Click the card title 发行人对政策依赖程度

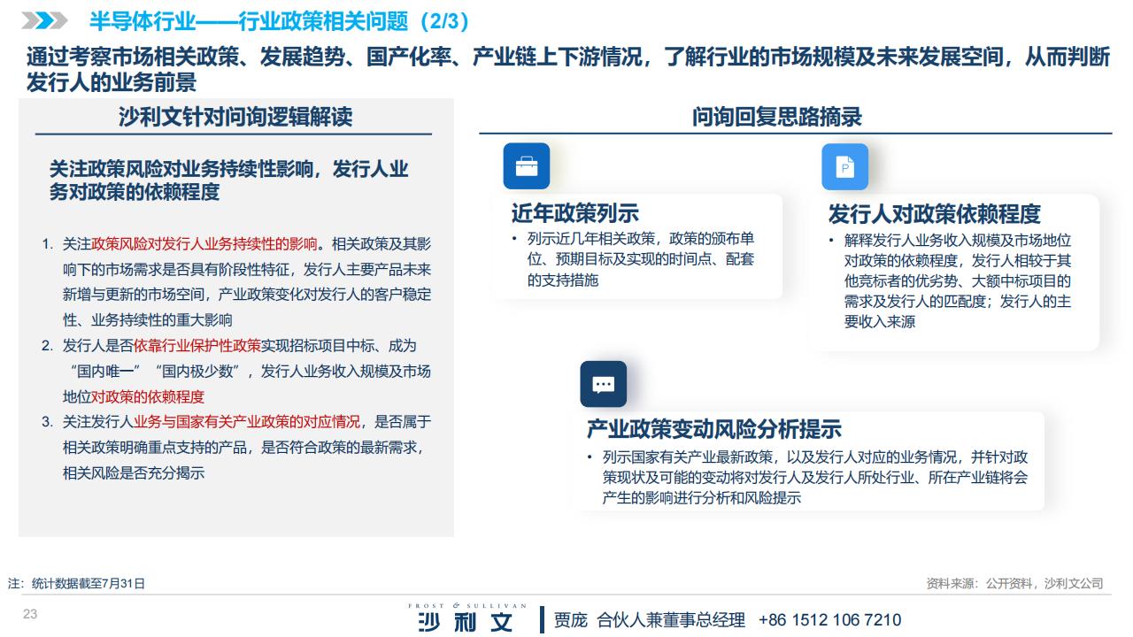(x=934, y=213)
